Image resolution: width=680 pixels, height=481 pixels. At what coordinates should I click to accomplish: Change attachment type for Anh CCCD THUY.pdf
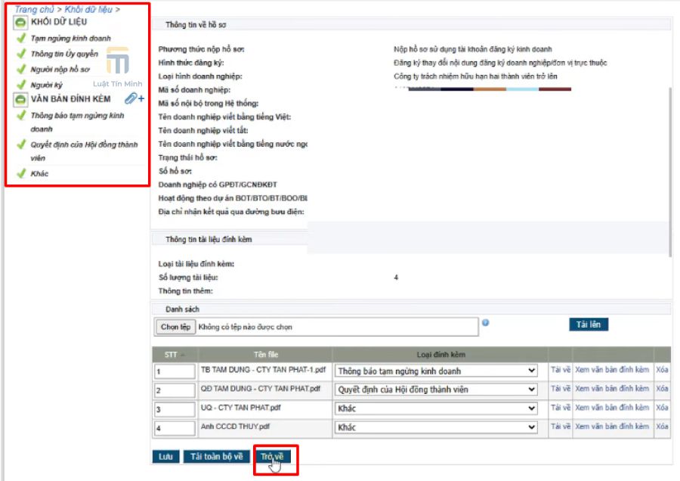437,427
